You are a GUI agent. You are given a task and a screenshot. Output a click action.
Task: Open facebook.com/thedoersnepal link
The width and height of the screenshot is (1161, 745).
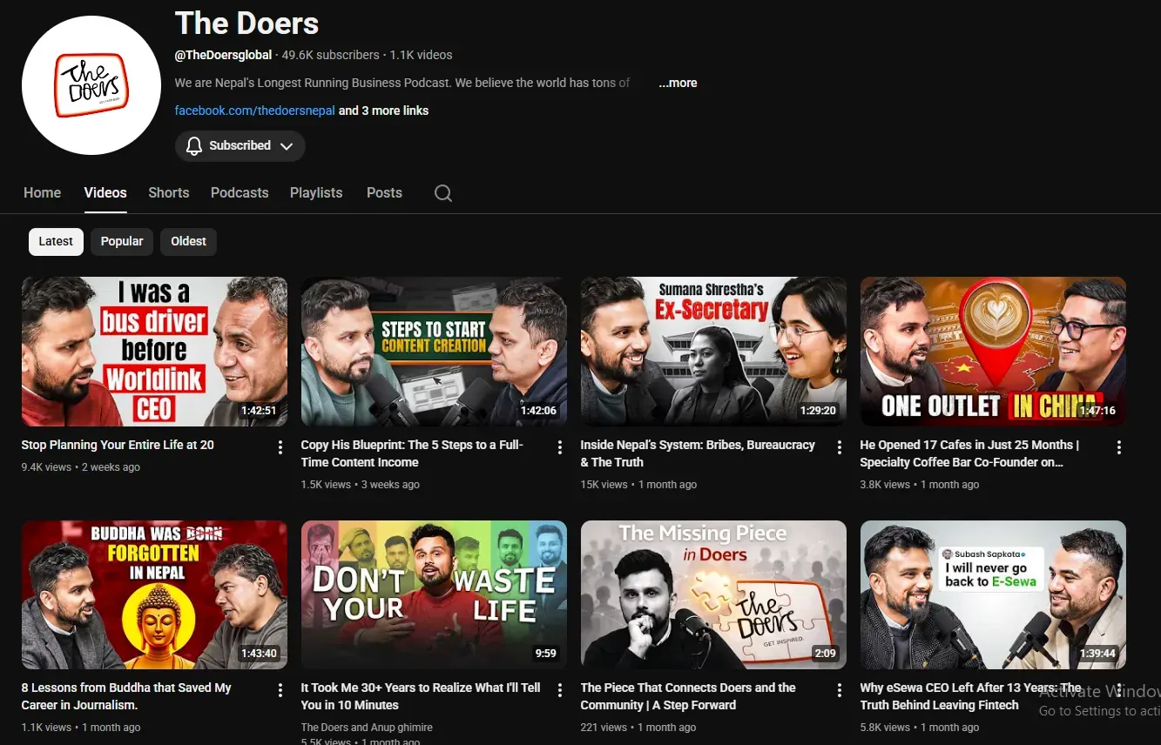255,111
